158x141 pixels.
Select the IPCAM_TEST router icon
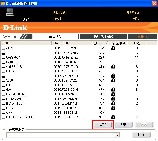3,104
